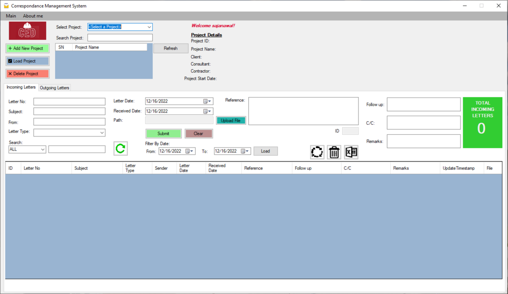Click the CED company logo

27,30
